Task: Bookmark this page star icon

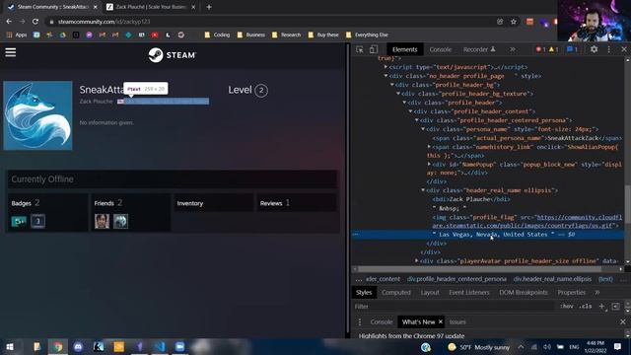Action: 514,22
